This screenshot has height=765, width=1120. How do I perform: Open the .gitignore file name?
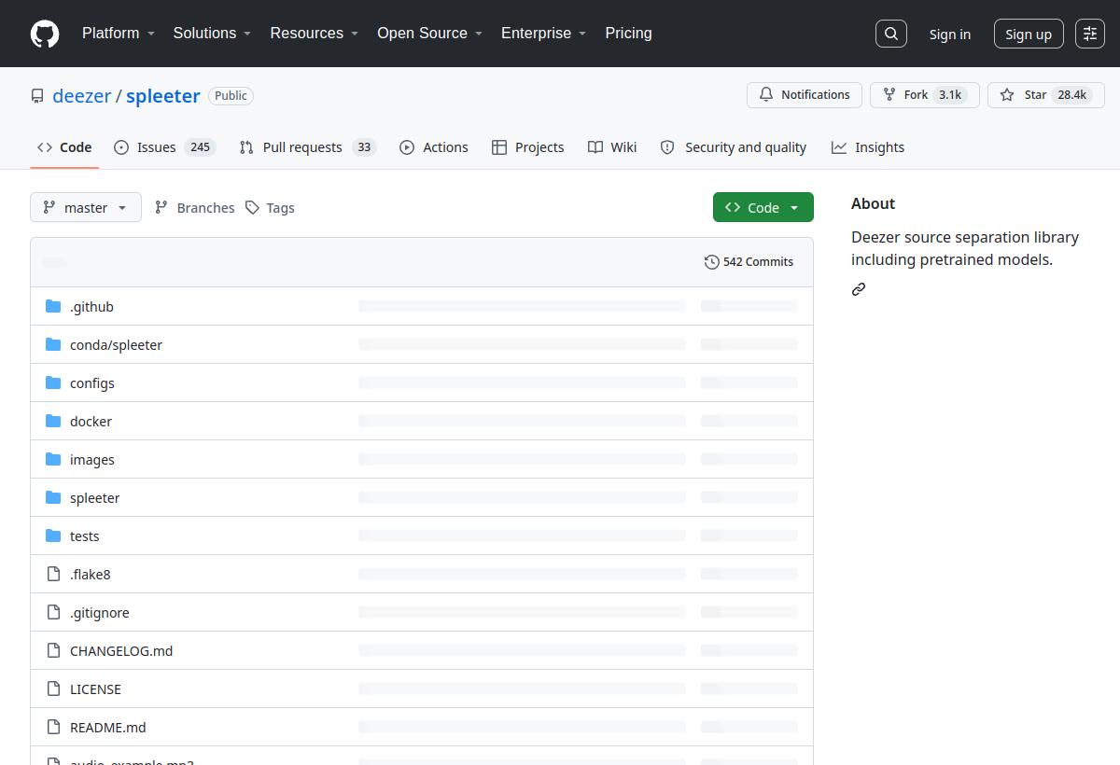[100, 613]
